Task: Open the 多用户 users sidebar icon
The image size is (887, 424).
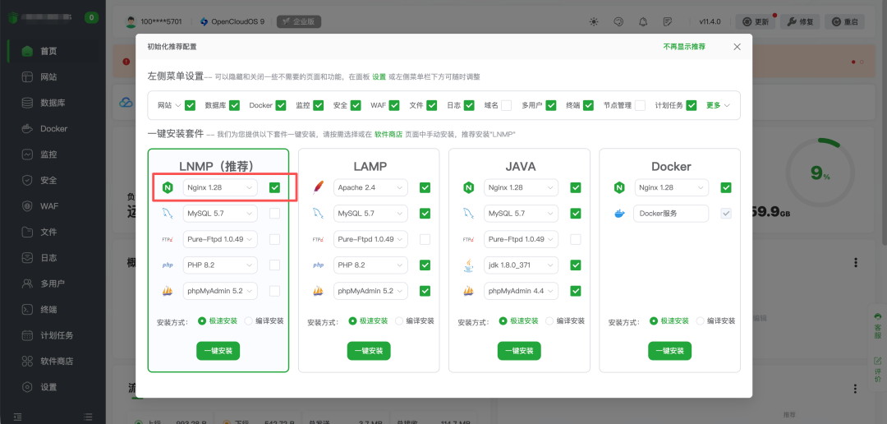Action: (x=27, y=283)
